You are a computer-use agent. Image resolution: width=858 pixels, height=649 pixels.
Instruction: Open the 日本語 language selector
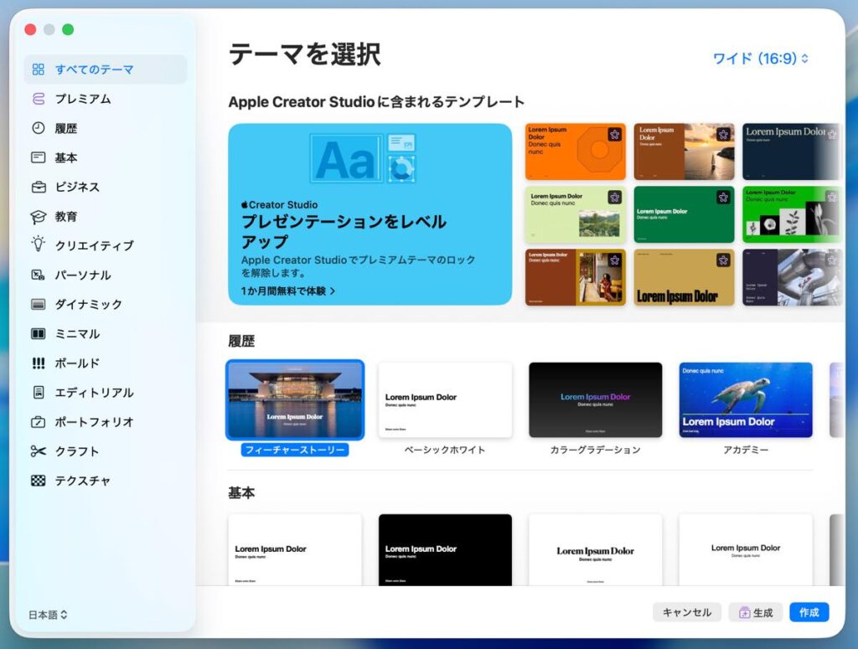(48, 615)
